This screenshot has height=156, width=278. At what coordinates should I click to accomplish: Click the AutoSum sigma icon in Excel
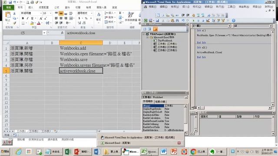(x=120, y=13)
